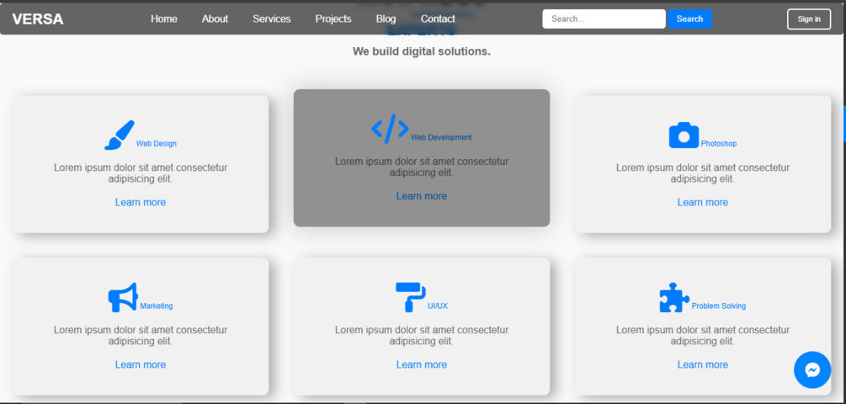Click the UI/UX label
This screenshot has height=404, width=846.
(x=438, y=306)
